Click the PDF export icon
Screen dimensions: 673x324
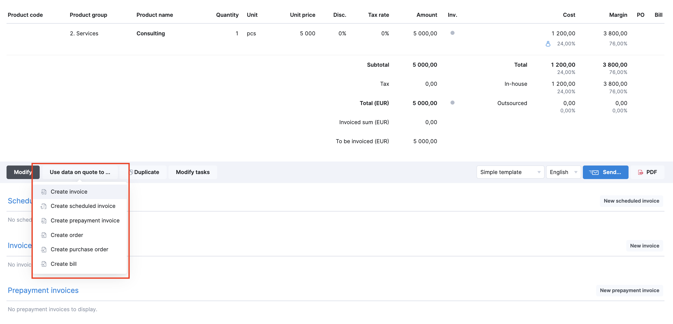click(640, 172)
